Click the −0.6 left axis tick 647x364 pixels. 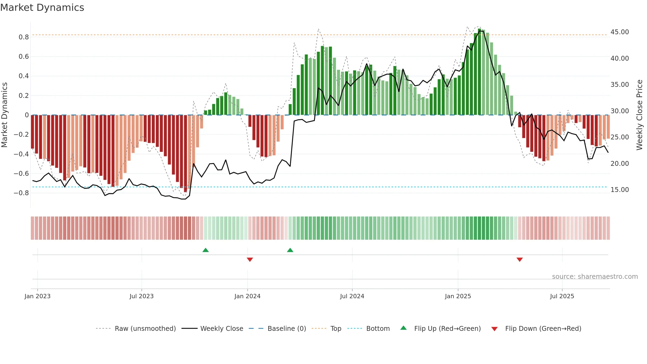(x=21, y=173)
